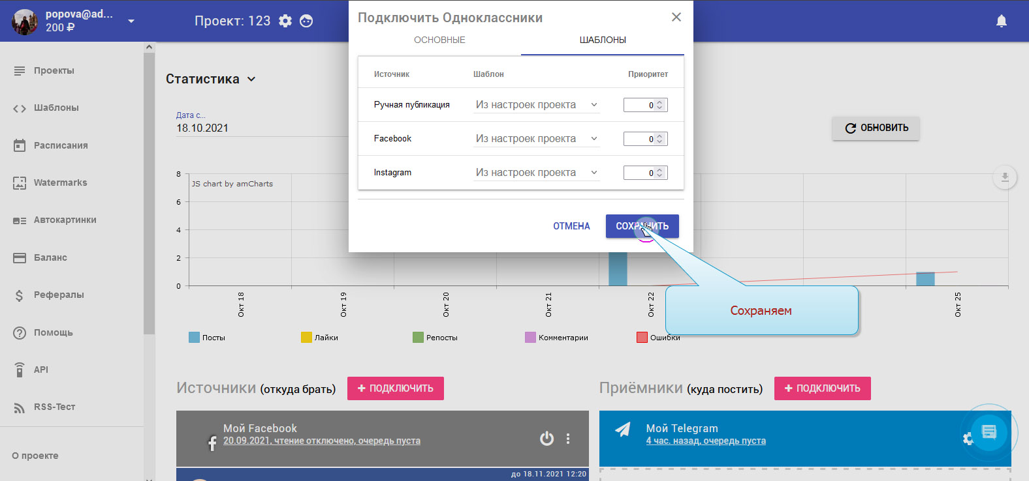Click the notification bell icon
This screenshot has width=1029, height=481.
(1001, 21)
